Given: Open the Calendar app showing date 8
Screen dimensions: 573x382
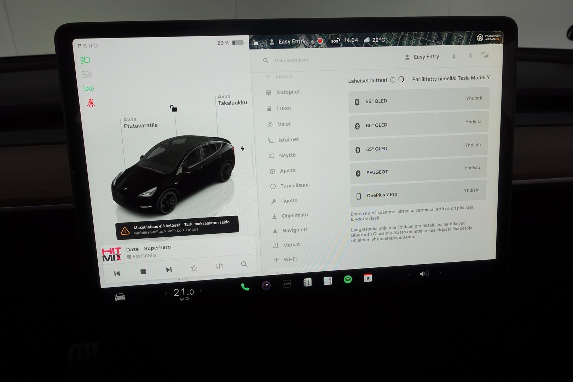Looking at the screenshot, I should (x=368, y=280).
